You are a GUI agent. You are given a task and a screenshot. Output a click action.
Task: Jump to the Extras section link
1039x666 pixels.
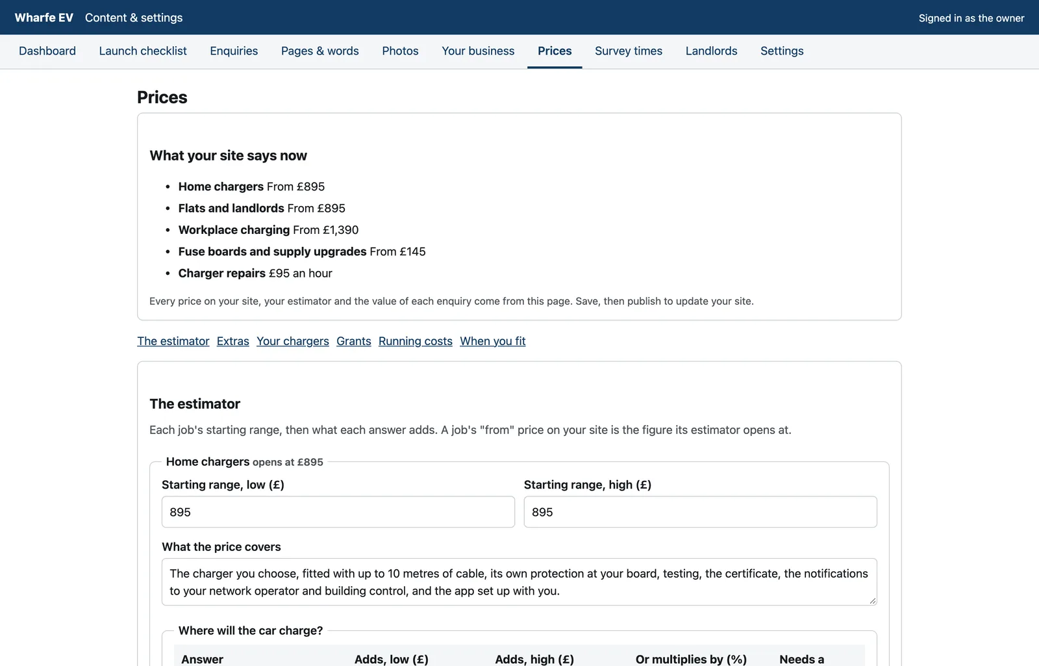point(233,341)
